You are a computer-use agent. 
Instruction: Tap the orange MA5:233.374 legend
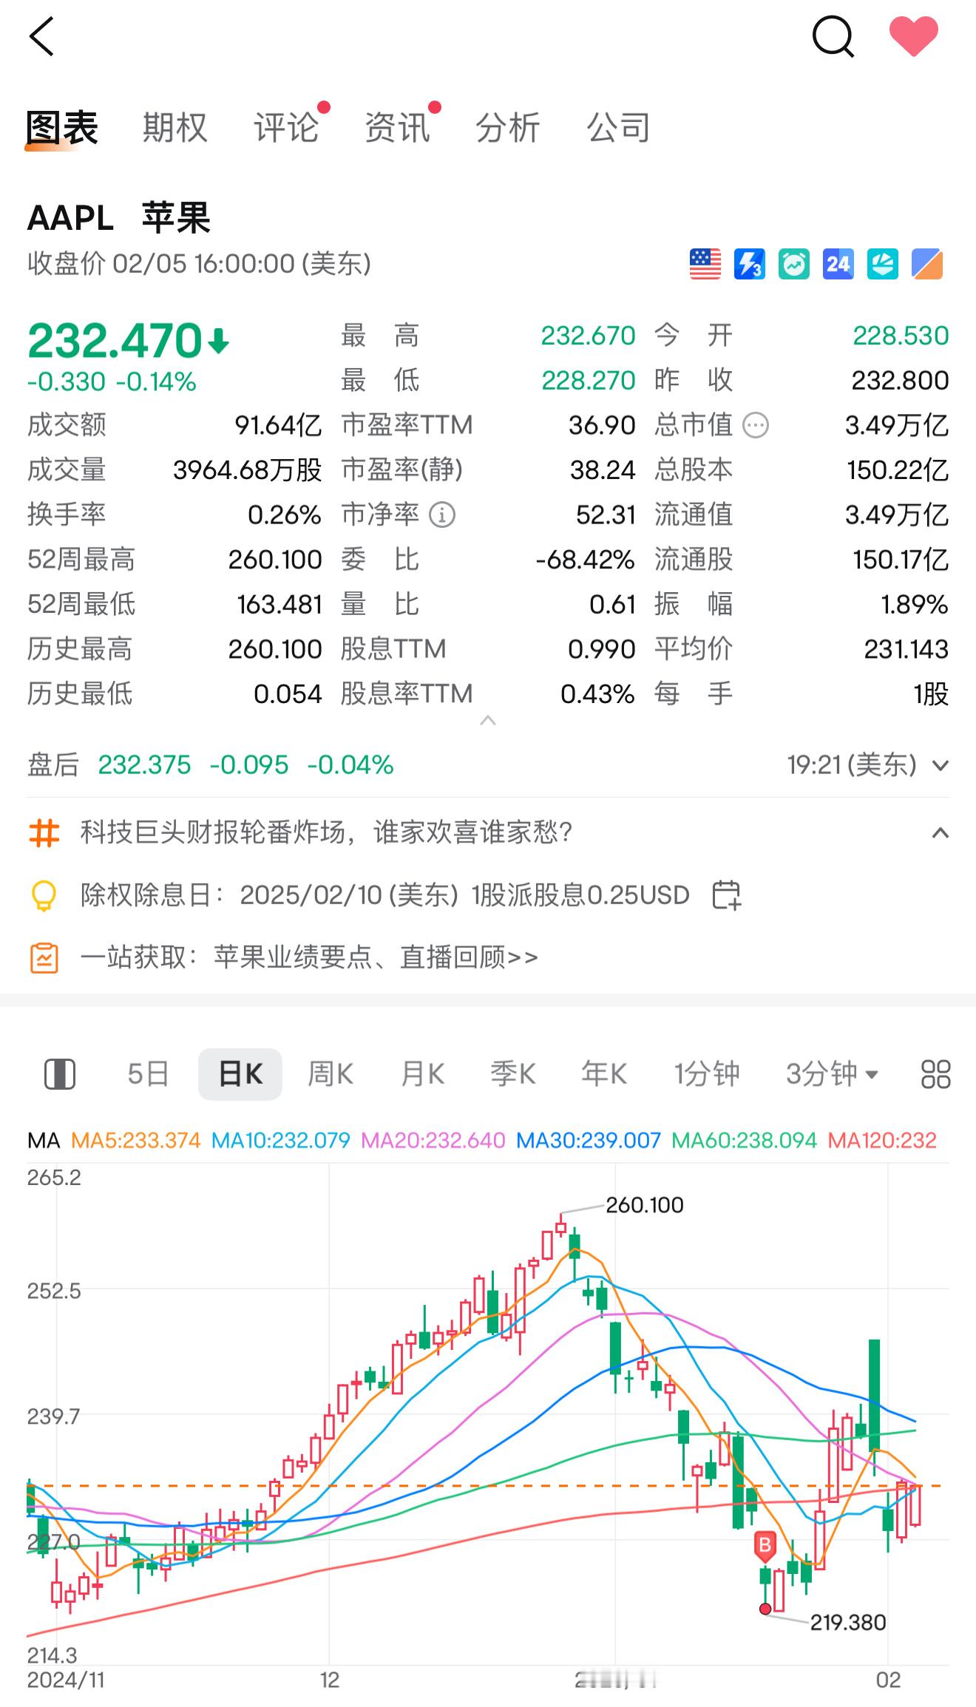(x=136, y=1141)
